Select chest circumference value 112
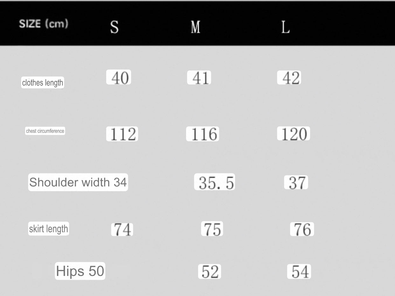Screen dimensions: 395x296 pyautogui.click(x=122, y=134)
